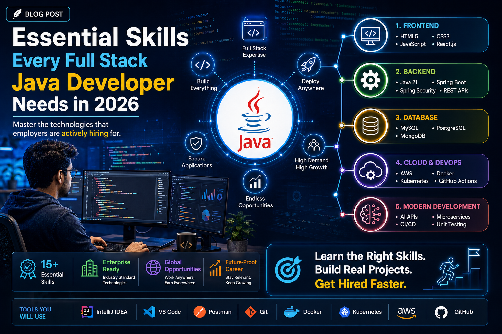The width and height of the screenshot is (502, 334).
Task: Click the HTML5 bullet text
Action: 409,36
